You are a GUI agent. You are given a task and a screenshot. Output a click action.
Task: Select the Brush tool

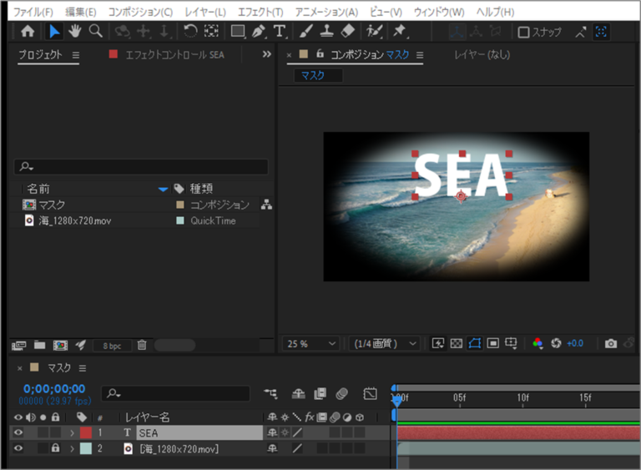(x=306, y=31)
